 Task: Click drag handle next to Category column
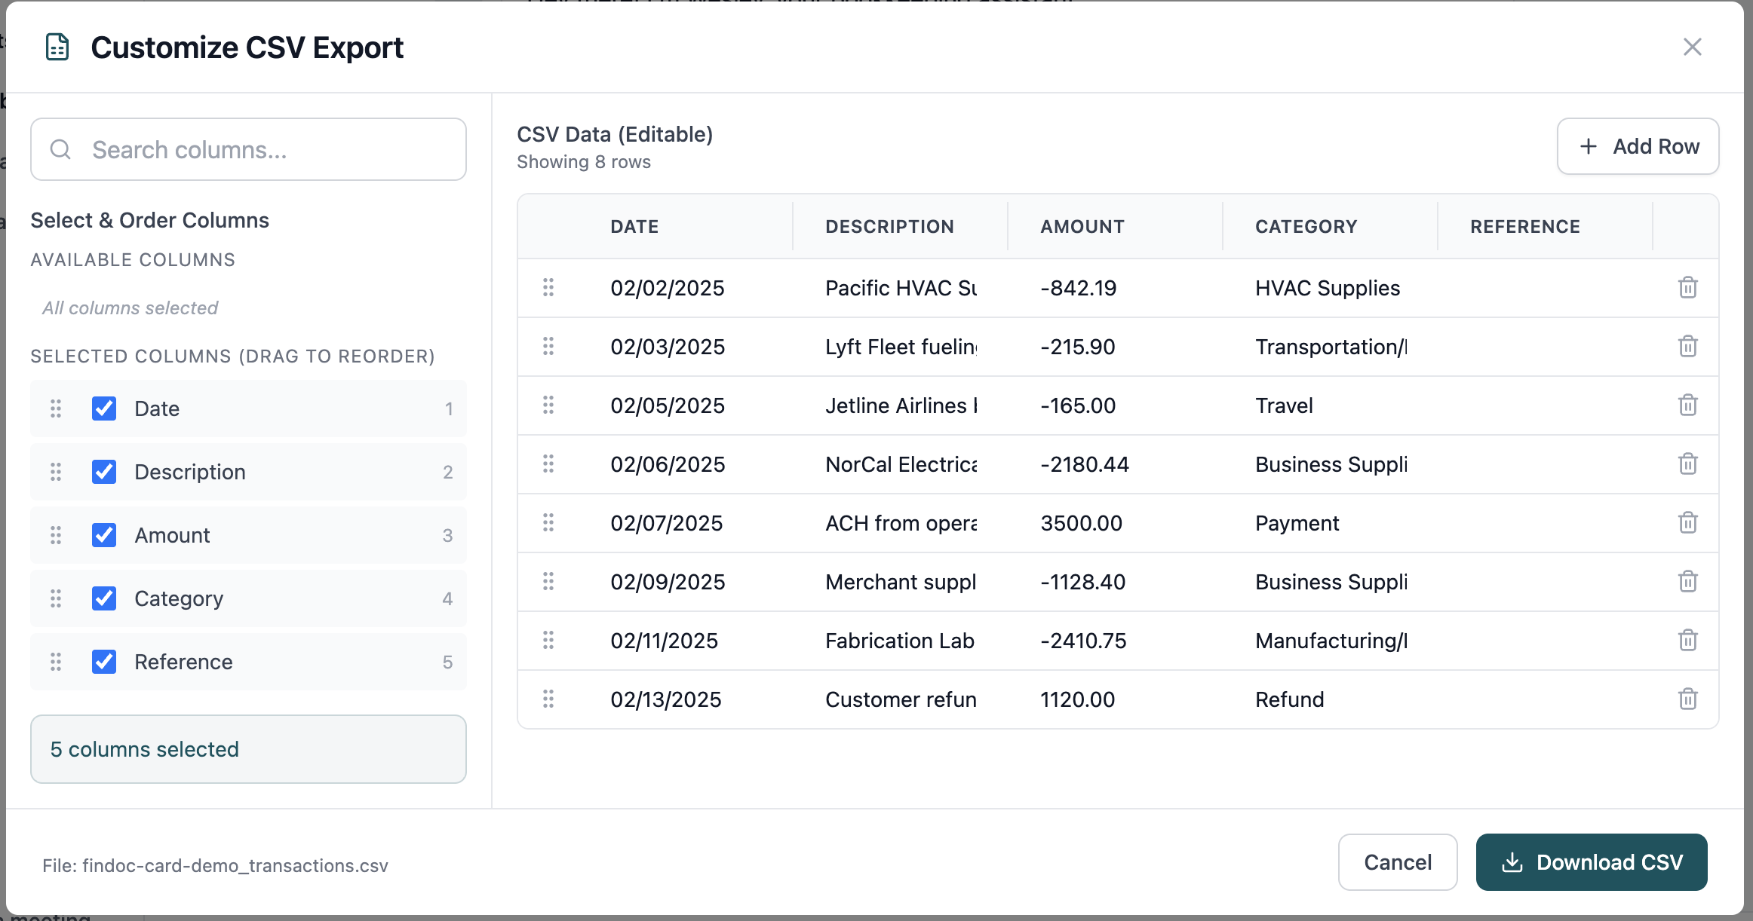[x=56, y=598]
